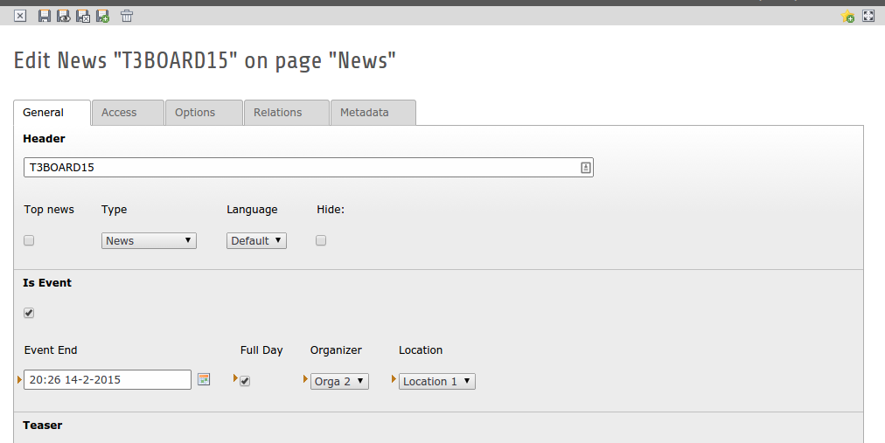Tick the Hide checkbox
885x443 pixels.
coord(321,240)
